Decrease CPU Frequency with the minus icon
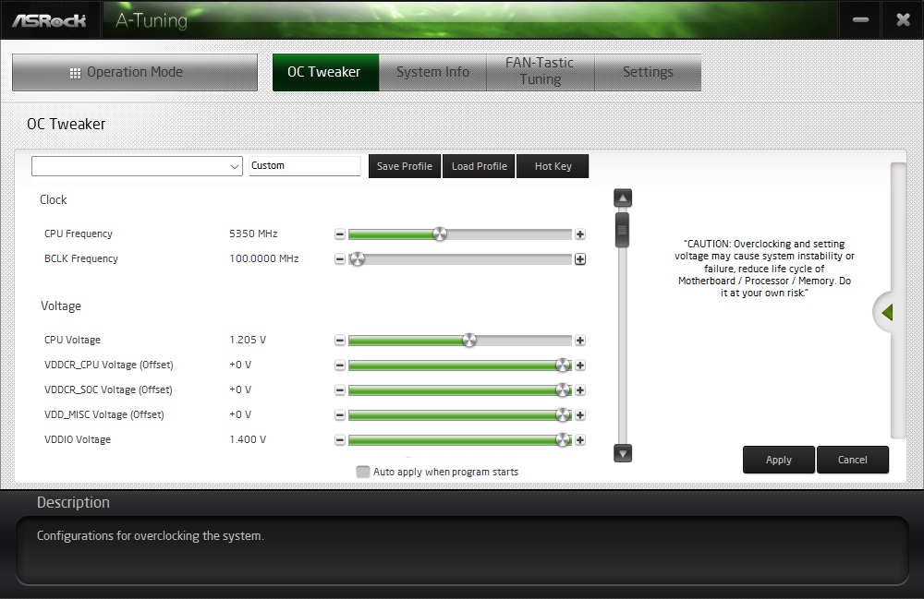The width and height of the screenshot is (924, 599). pyautogui.click(x=339, y=234)
